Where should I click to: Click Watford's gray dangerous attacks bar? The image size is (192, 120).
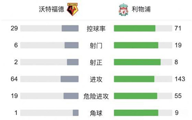tap(71, 96)
